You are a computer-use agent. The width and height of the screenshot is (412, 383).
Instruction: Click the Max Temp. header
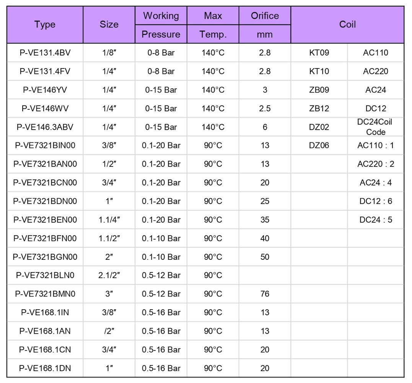[213, 25]
